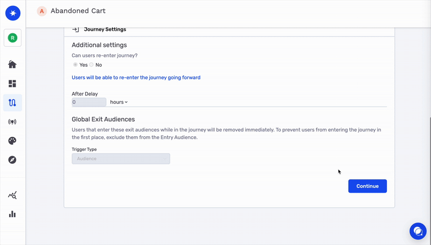Viewport: 431px width, 245px height.
Task: Open the bar chart reports icon
Action: click(12, 214)
